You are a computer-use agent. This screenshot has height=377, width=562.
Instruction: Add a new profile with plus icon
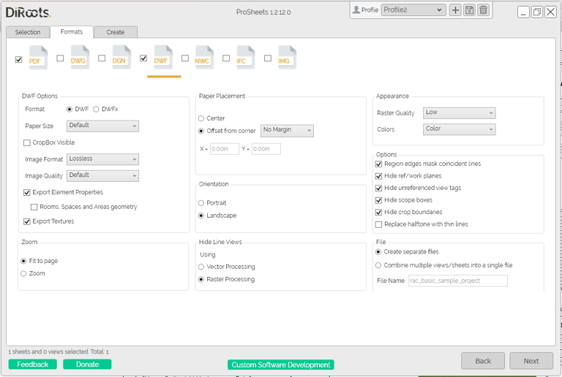pyautogui.click(x=455, y=10)
